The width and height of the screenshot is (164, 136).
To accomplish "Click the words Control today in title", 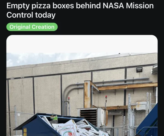I will 31,15.
